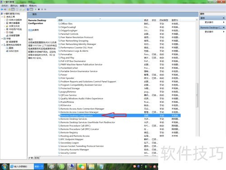Collapse the 存储 tree node arrow
This screenshot has width=226, height=170.
point(2,39)
